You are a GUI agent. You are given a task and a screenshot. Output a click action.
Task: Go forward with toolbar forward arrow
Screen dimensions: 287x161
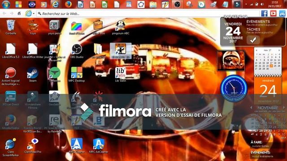tap(12, 13)
